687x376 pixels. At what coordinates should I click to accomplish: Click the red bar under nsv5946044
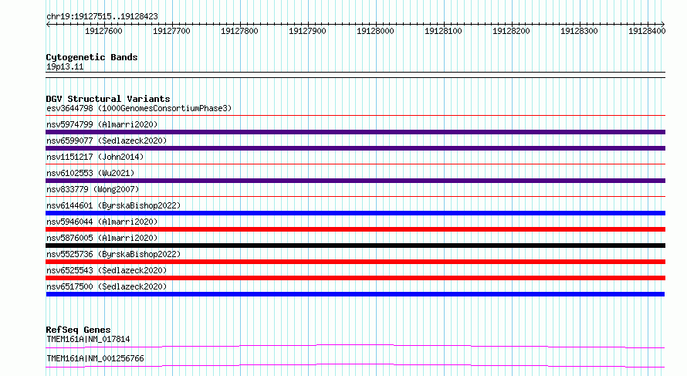(355, 229)
